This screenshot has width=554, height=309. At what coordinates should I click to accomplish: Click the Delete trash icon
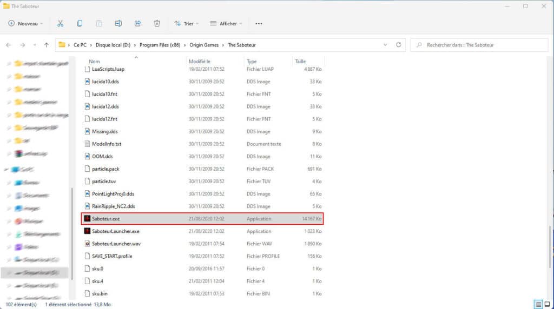[157, 23]
